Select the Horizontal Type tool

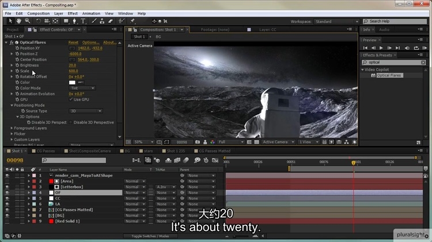coord(83,21)
